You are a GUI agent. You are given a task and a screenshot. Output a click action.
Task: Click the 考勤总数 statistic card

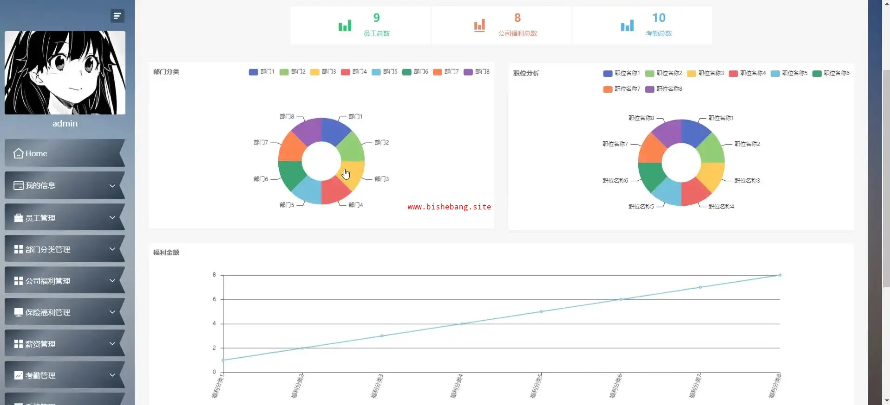[x=642, y=25]
